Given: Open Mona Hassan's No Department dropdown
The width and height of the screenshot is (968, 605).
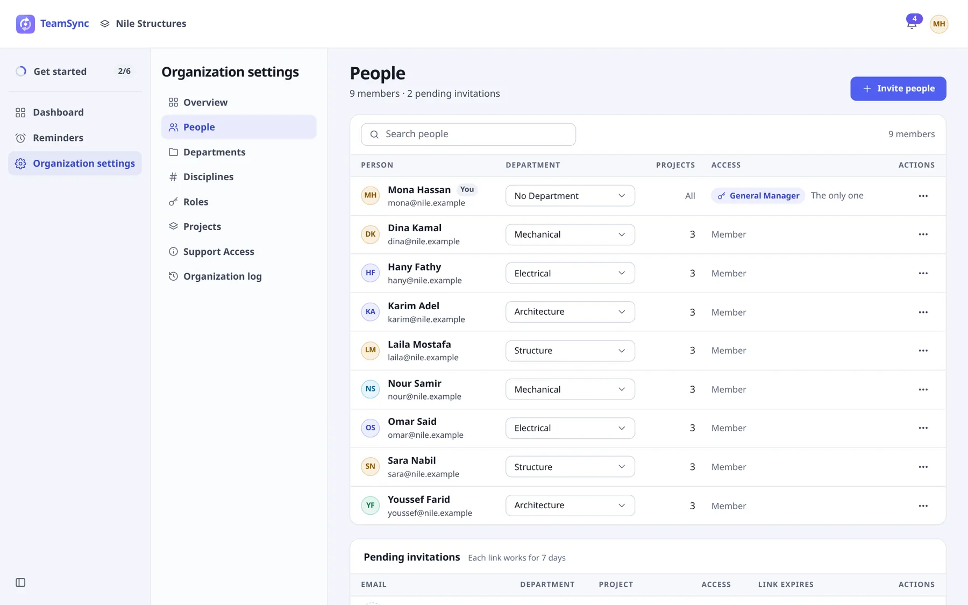Looking at the screenshot, I should pyautogui.click(x=570, y=196).
